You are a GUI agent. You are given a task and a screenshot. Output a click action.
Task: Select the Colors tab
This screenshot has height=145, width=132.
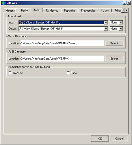105,10
